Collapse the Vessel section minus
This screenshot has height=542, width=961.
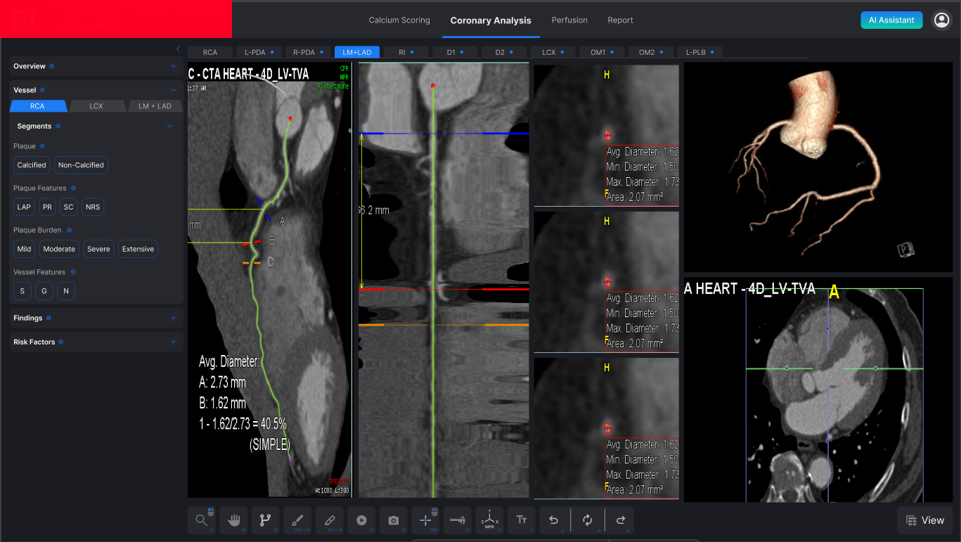click(174, 90)
